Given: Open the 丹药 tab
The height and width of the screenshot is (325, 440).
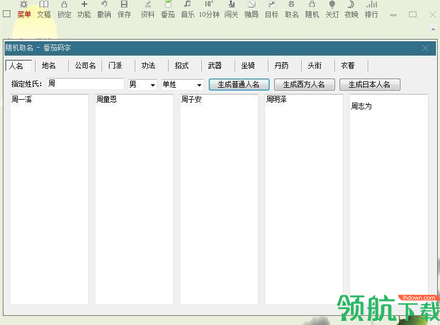Looking at the screenshot, I should pos(281,65).
